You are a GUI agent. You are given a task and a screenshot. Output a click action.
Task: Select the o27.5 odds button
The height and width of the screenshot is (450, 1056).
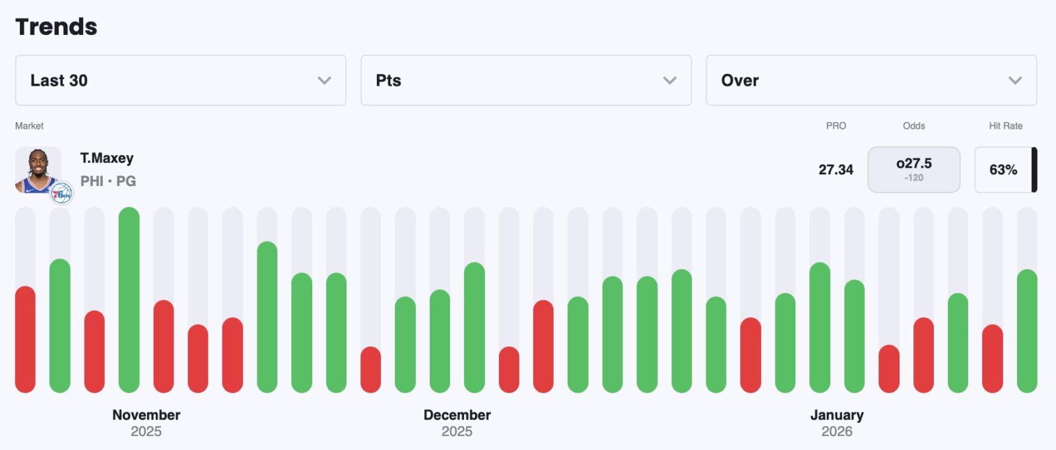pyautogui.click(x=913, y=170)
